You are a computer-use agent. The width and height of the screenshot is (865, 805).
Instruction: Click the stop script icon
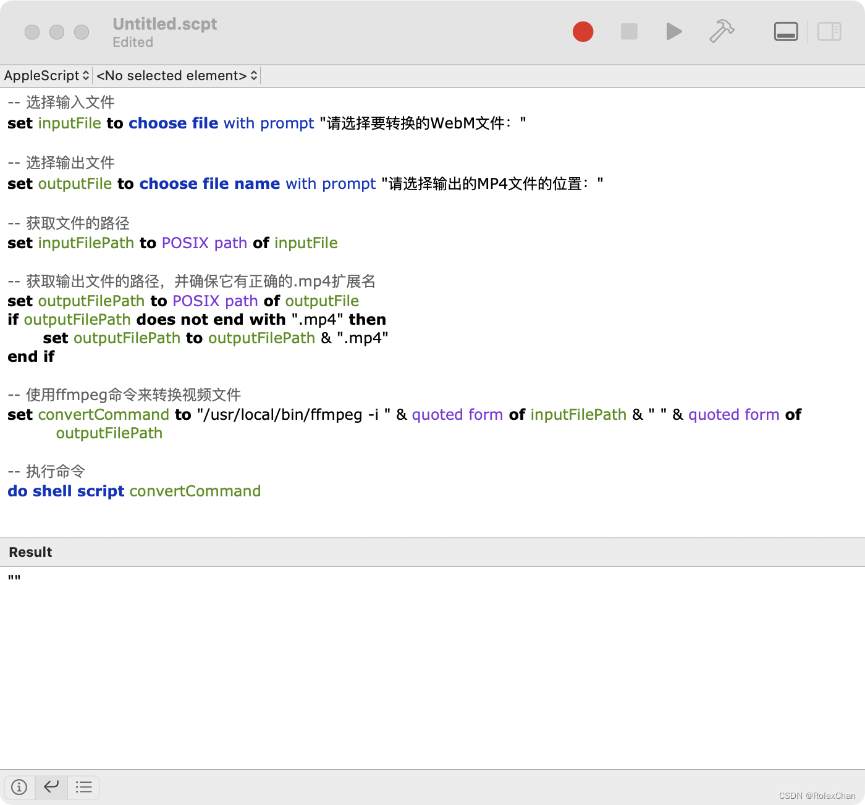[x=629, y=31]
